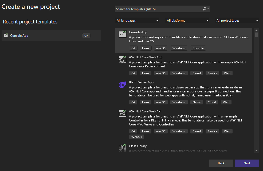Click the ASP.NET Core Web App globe icon
The width and height of the screenshot is (263, 171).
click(122, 59)
